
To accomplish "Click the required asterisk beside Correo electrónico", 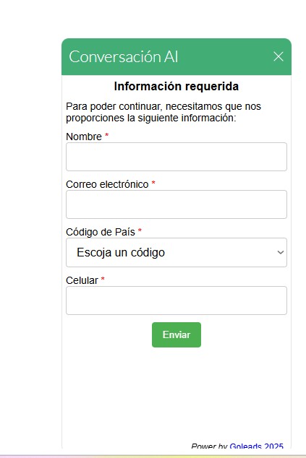I will (x=153, y=183).
